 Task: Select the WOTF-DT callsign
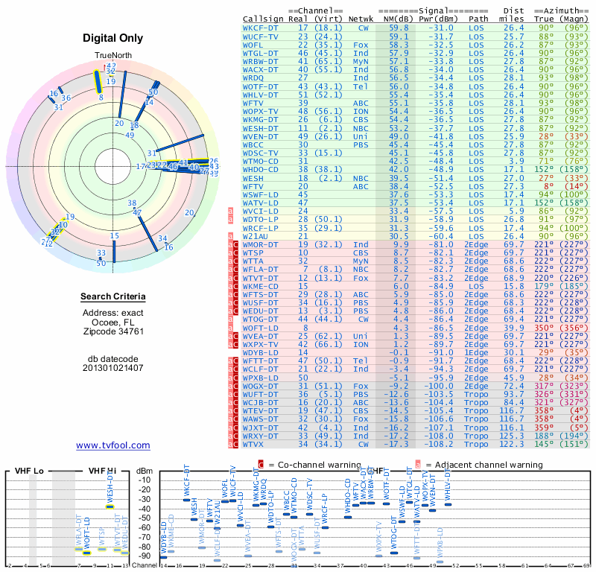pos(260,86)
